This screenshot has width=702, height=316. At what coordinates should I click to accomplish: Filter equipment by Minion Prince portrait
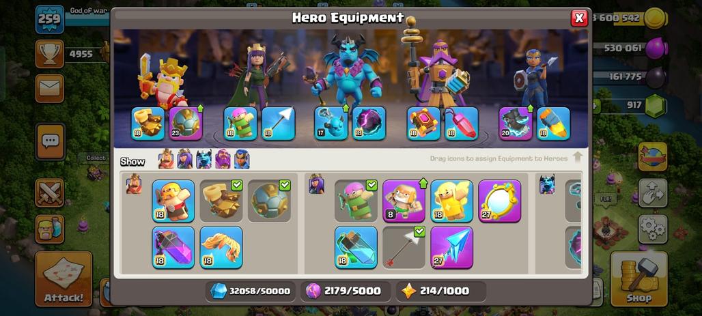point(203,159)
